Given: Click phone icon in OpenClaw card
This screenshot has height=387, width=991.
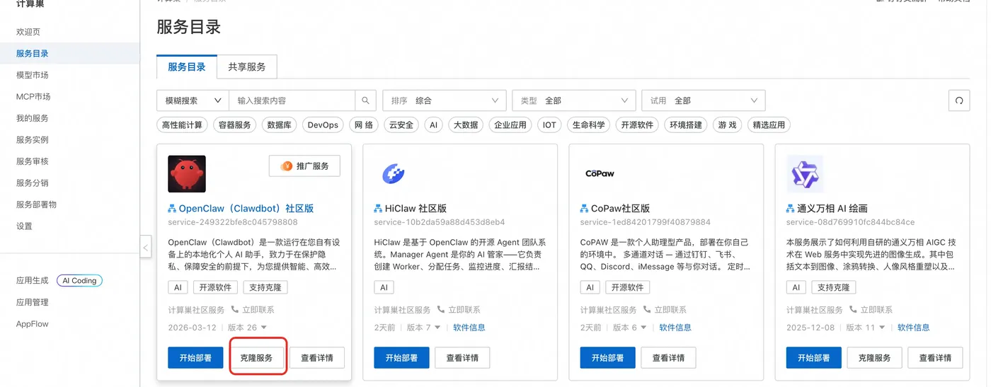Looking at the screenshot, I should point(235,310).
